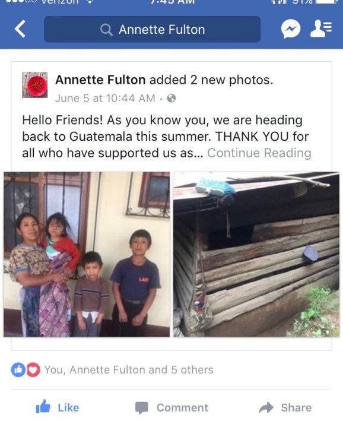343x421 pixels.
Task: Tap the red heart reaction icon
Action: [x=33, y=370]
